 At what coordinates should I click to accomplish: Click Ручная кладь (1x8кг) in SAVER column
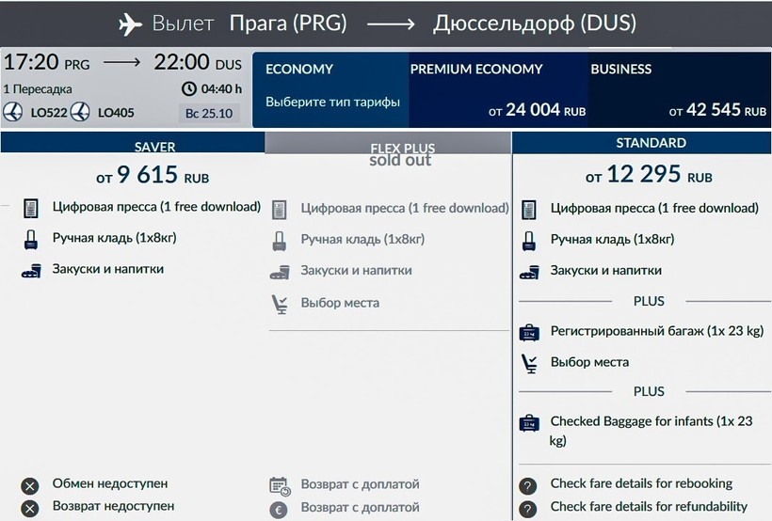pos(114,238)
